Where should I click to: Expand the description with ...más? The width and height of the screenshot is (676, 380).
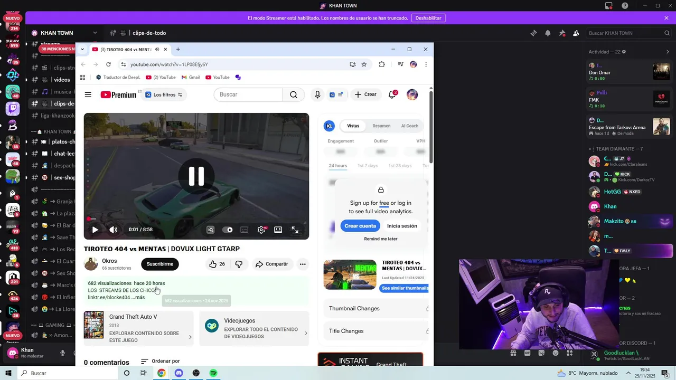(138, 298)
